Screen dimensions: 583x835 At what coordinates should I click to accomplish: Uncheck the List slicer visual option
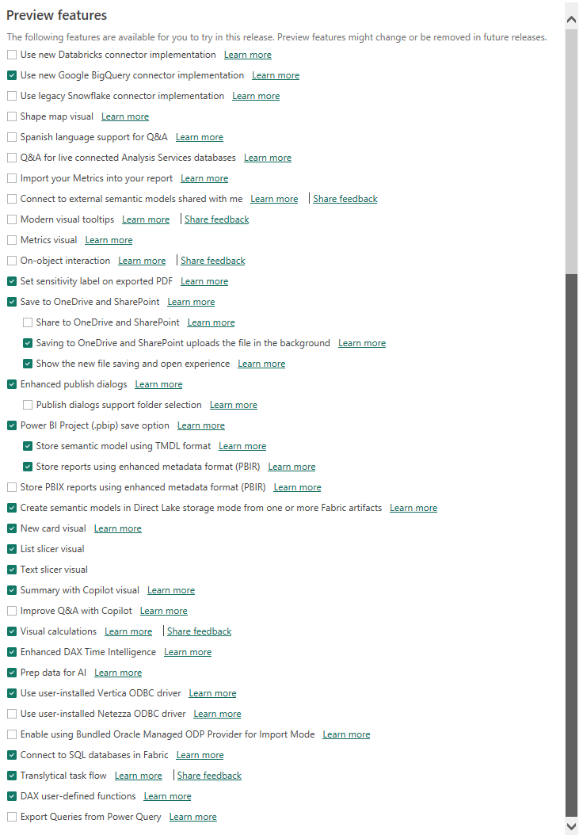tap(12, 549)
